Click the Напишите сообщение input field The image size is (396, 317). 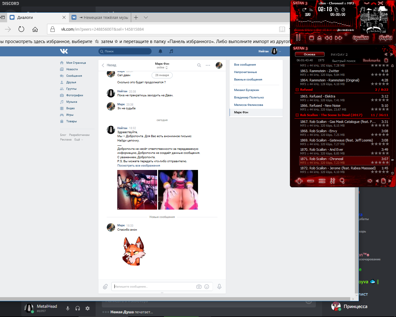coord(154,287)
